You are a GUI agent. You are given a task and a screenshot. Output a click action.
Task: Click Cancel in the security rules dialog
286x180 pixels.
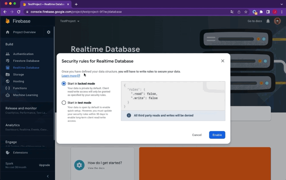197,135
